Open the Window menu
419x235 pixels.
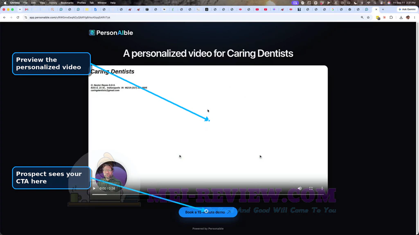(102, 3)
